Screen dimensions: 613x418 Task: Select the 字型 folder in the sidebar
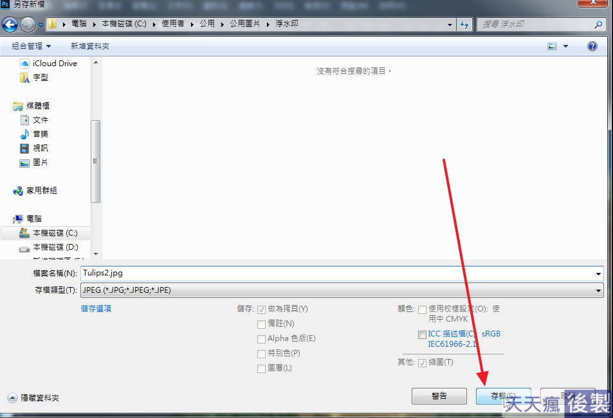tap(34, 77)
